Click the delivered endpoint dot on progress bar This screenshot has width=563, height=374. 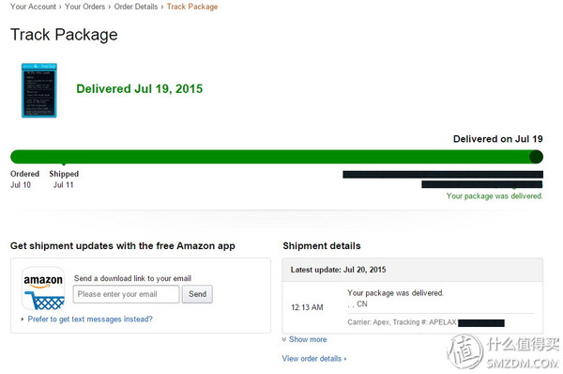[536, 157]
